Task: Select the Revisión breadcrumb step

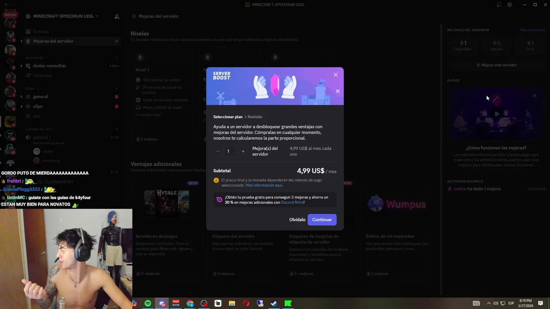Action: click(255, 117)
